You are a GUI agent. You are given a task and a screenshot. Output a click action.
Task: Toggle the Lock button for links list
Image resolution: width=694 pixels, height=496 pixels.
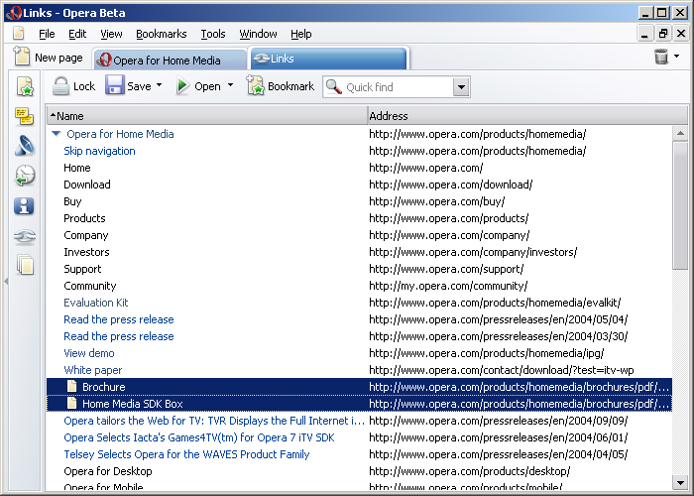tap(73, 86)
